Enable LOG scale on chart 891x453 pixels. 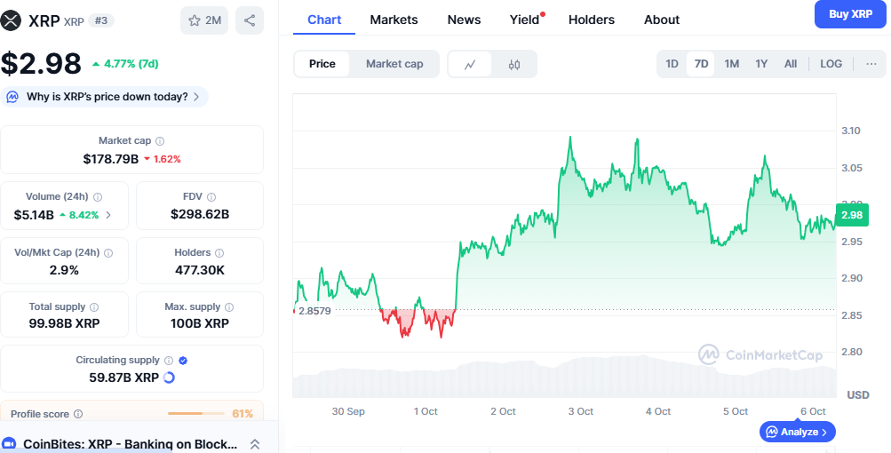pyautogui.click(x=831, y=64)
